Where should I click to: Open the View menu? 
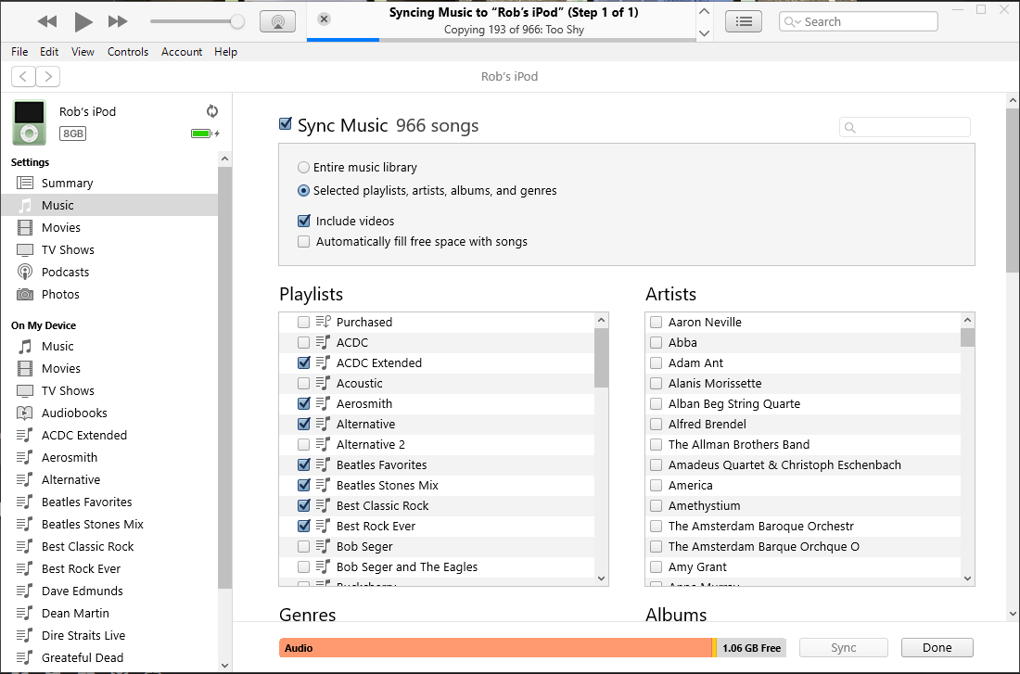(83, 51)
